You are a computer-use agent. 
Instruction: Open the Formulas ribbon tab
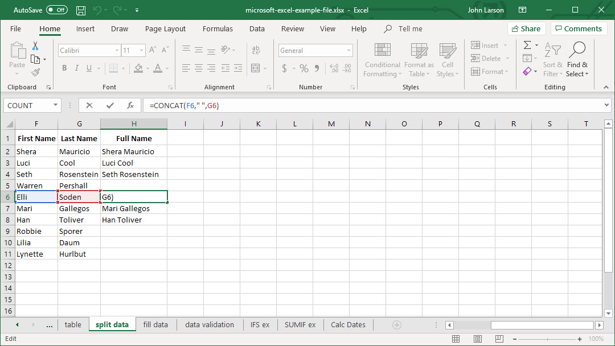[218, 29]
